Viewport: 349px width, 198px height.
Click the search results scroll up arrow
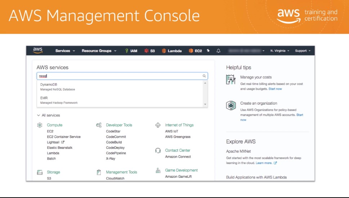[x=205, y=83]
